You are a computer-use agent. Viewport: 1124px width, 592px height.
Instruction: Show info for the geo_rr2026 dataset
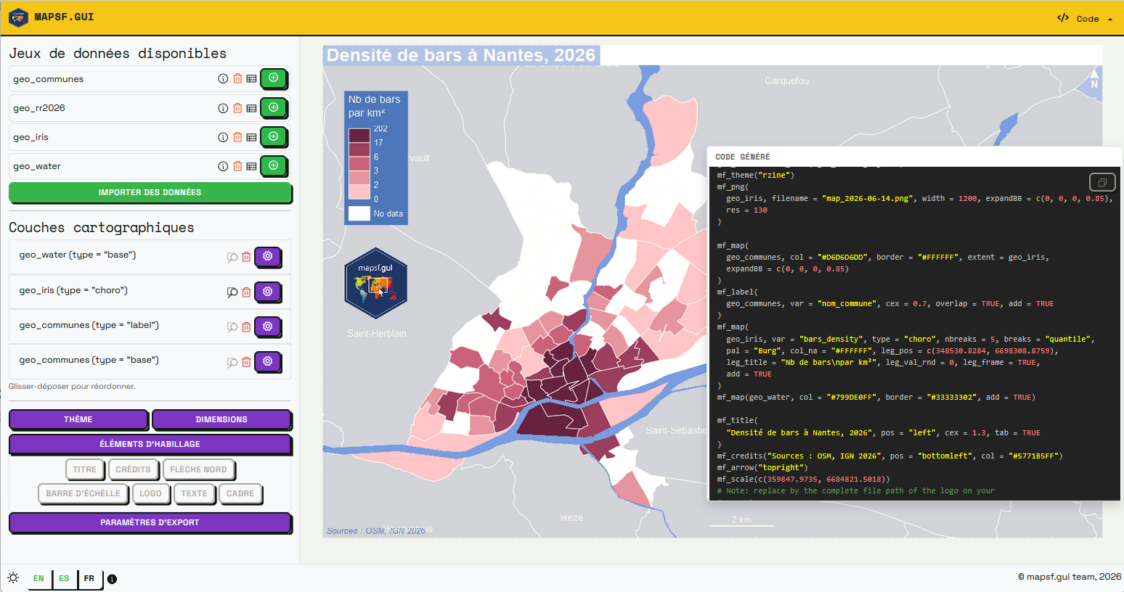[223, 107]
